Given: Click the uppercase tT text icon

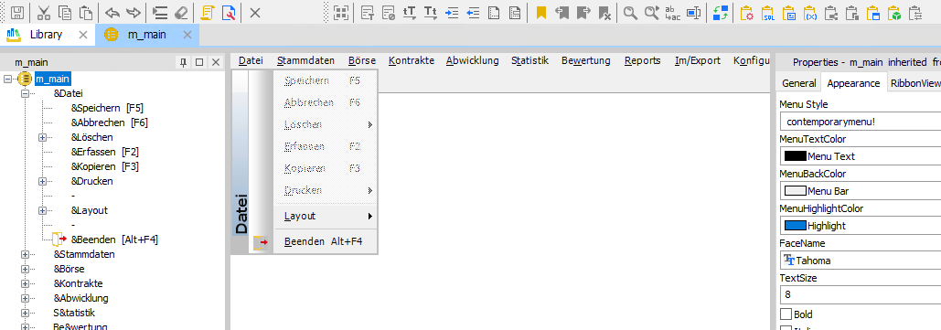Looking at the screenshot, I should click(410, 13).
